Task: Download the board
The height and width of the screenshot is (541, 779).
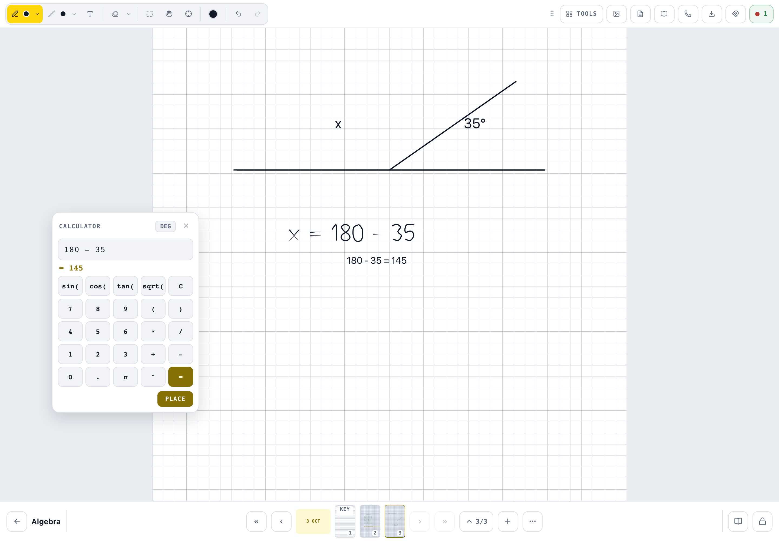Action: click(x=712, y=14)
